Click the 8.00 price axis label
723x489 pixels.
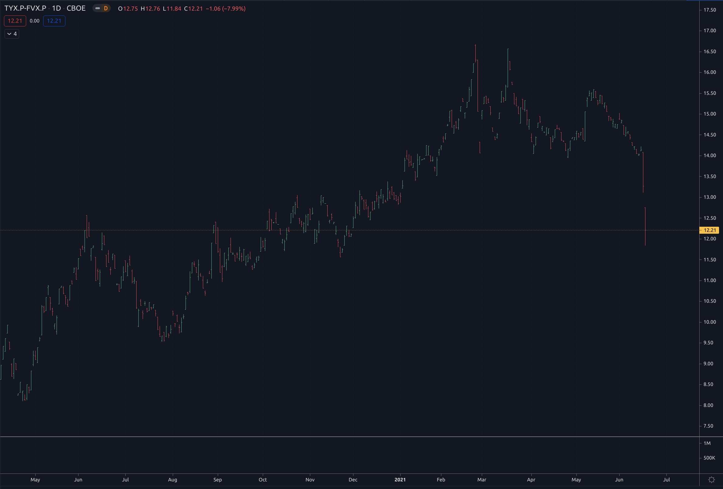pyautogui.click(x=708, y=405)
